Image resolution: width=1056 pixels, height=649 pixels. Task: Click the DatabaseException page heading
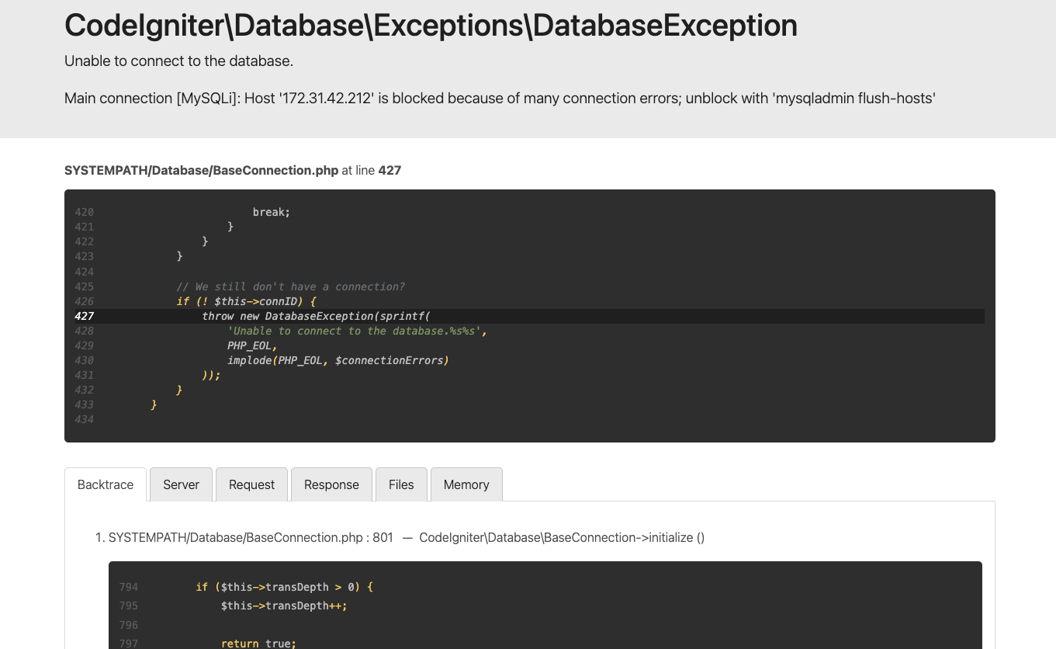pyautogui.click(x=431, y=26)
